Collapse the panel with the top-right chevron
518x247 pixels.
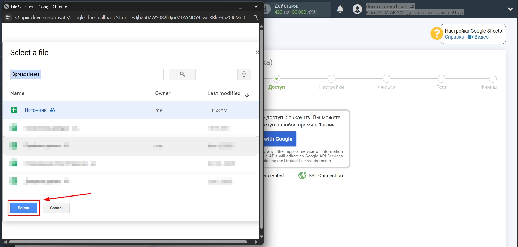pyautogui.click(x=510, y=9)
